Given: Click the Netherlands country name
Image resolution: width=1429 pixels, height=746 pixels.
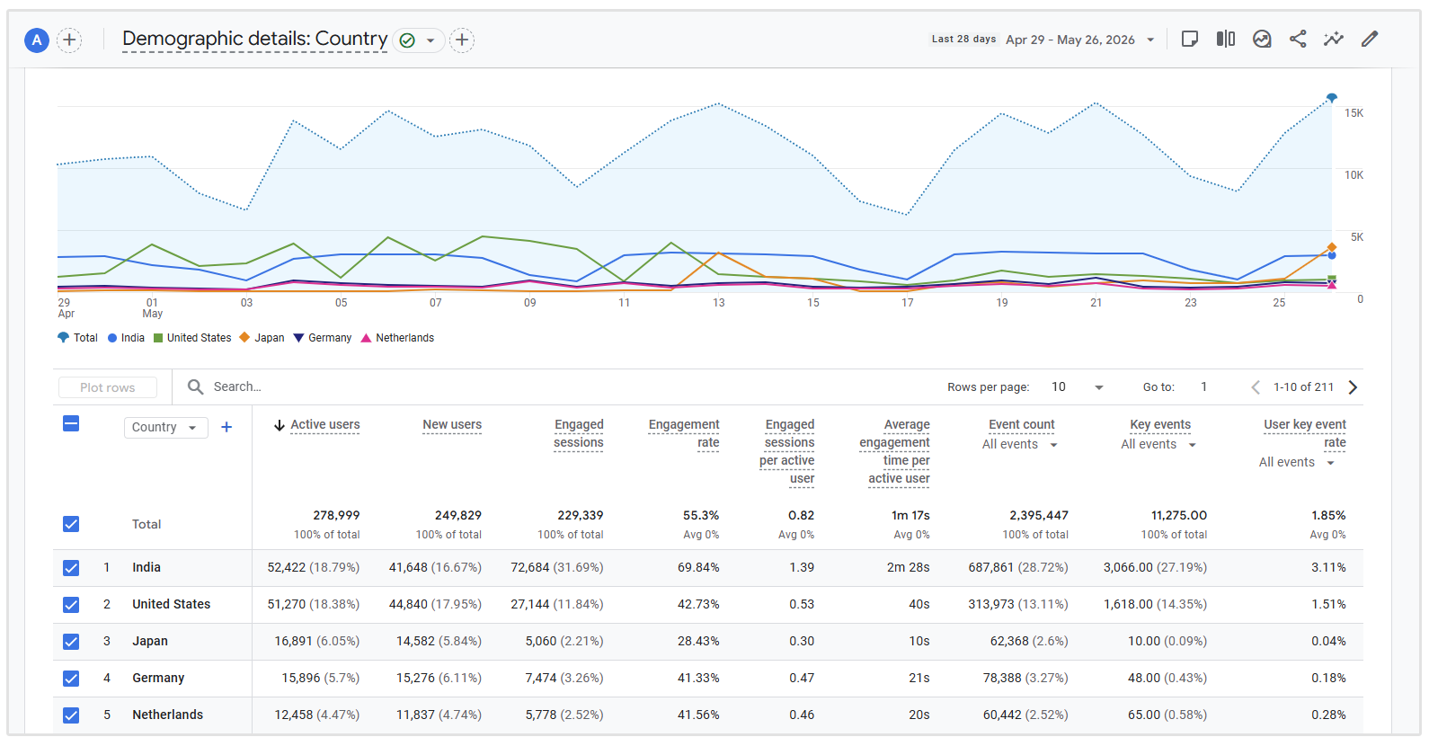Looking at the screenshot, I should [x=168, y=715].
